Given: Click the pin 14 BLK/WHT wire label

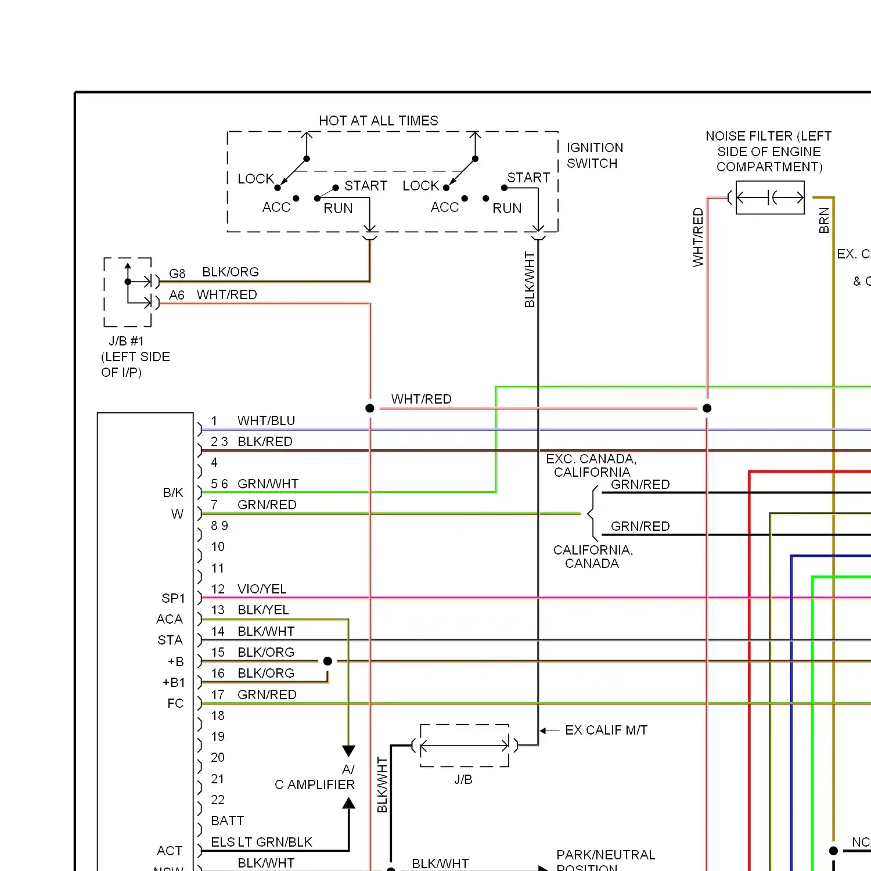Looking at the screenshot, I should 266,631.
